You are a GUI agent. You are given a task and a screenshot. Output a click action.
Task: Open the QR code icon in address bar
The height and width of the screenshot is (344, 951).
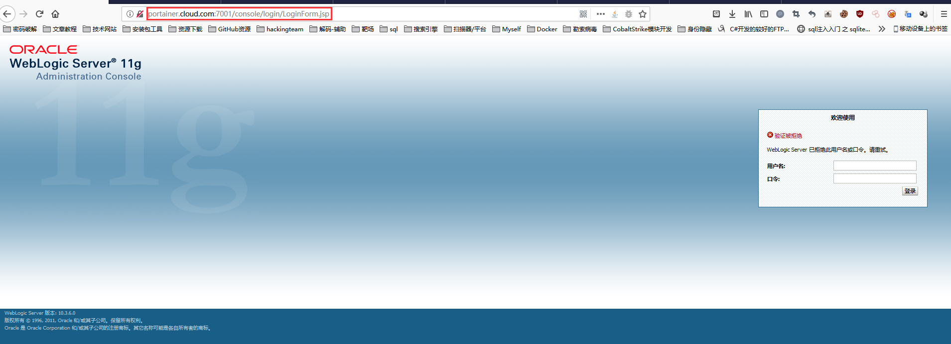(x=583, y=14)
